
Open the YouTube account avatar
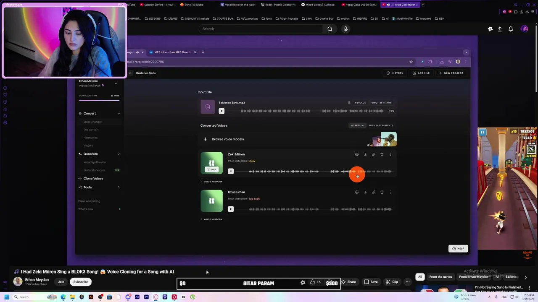(524, 29)
